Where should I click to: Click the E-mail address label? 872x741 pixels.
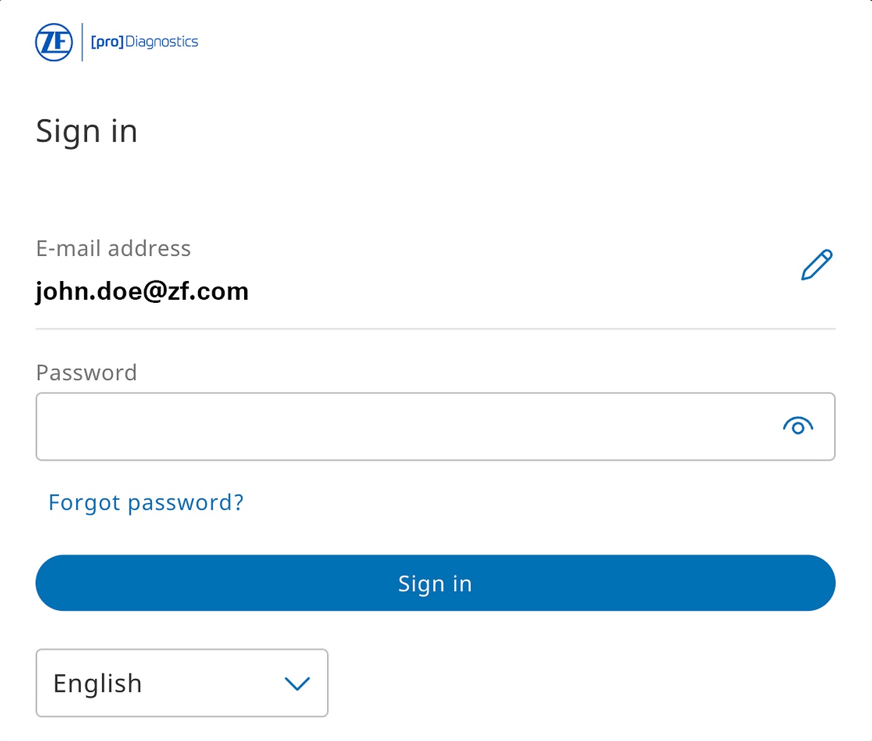pyautogui.click(x=113, y=249)
